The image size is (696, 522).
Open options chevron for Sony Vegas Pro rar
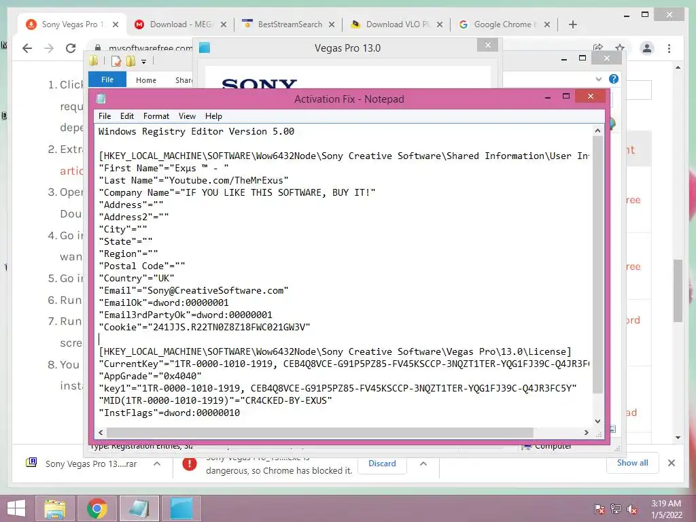pyautogui.click(x=157, y=464)
